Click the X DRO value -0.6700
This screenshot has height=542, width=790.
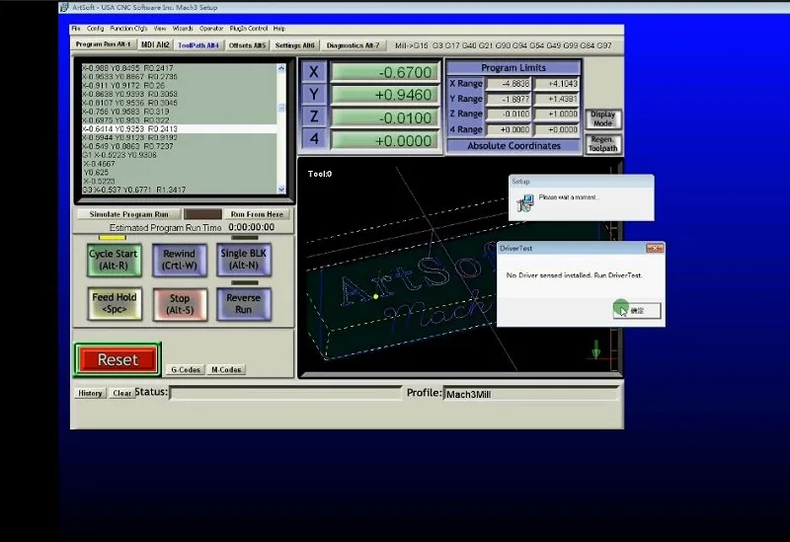click(x=385, y=72)
